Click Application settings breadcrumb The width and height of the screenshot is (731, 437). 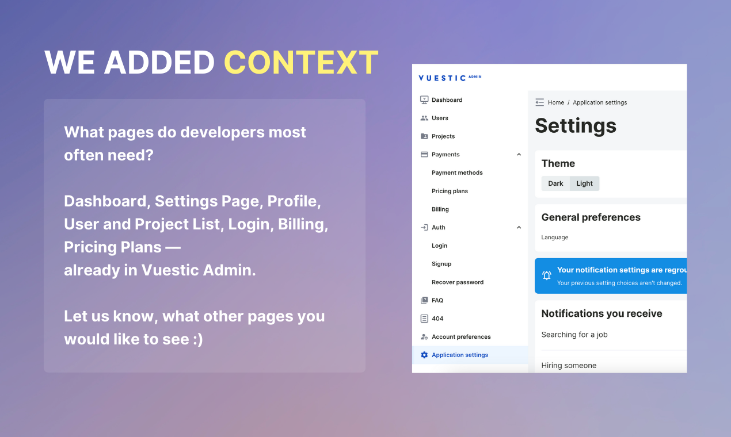tap(600, 102)
